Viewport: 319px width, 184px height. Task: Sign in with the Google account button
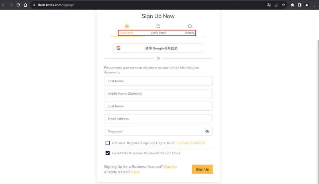coord(158,48)
